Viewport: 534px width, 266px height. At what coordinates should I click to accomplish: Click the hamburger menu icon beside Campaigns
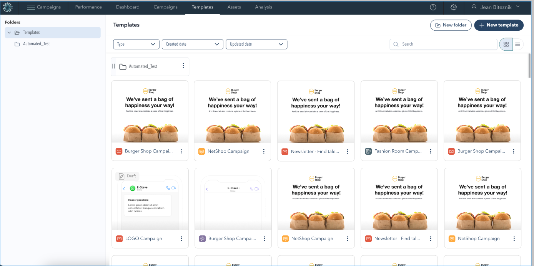point(31,7)
